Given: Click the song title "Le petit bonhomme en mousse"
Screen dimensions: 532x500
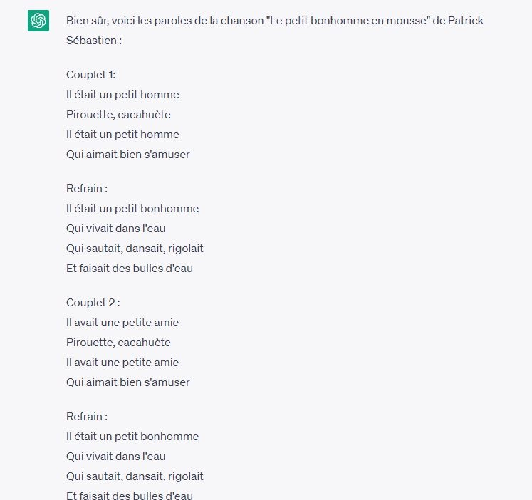Looking at the screenshot, I should pyautogui.click(x=354, y=21).
